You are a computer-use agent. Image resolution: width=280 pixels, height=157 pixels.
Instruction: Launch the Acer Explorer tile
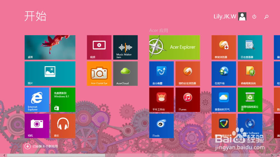coord(175,47)
